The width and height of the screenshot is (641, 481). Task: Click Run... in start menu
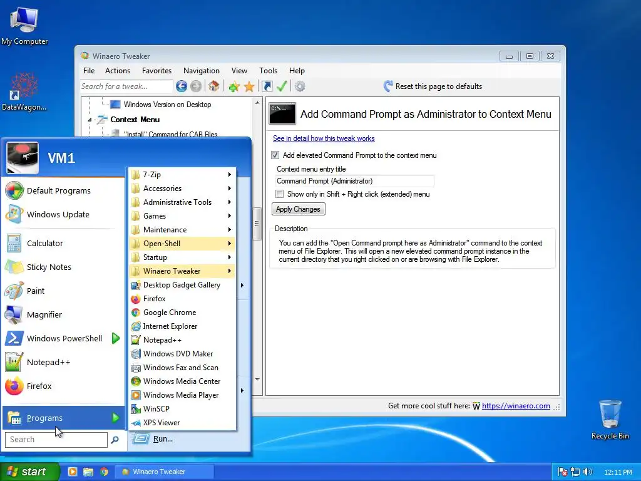pos(163,439)
